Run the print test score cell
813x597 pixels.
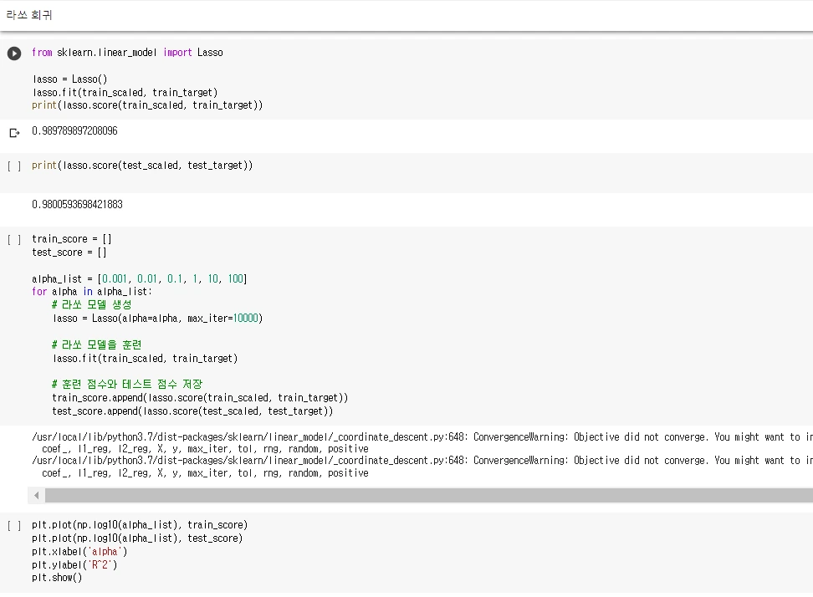click(14, 166)
